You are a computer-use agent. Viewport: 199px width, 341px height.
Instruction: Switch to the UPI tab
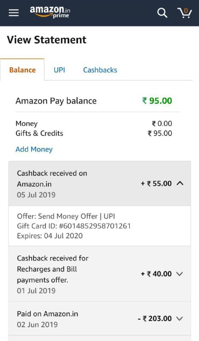point(59,70)
